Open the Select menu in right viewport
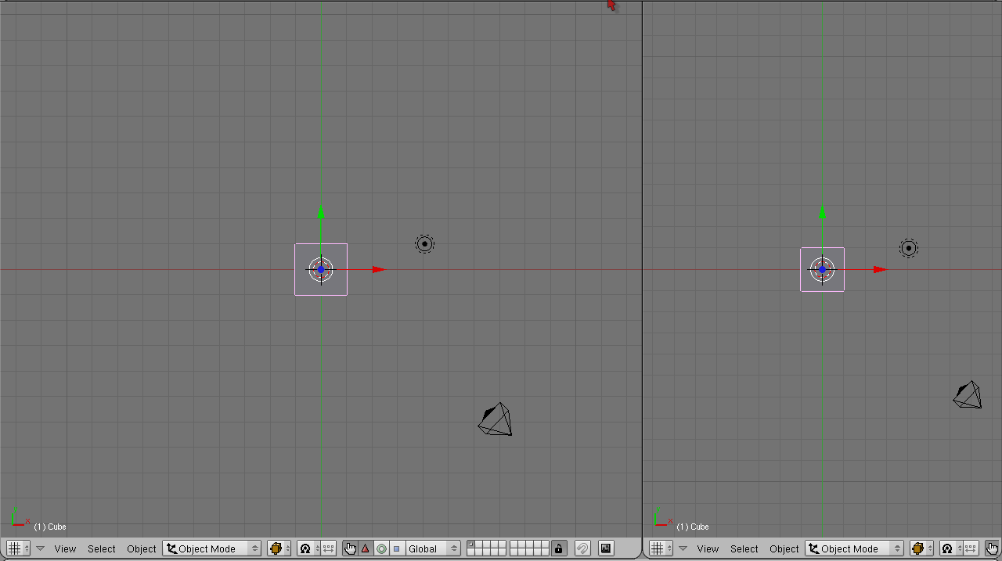This screenshot has width=1002, height=561. [x=744, y=548]
